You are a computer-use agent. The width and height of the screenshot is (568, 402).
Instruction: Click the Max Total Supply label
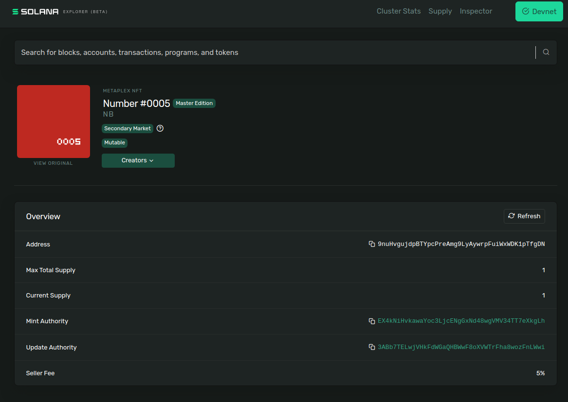pos(51,270)
